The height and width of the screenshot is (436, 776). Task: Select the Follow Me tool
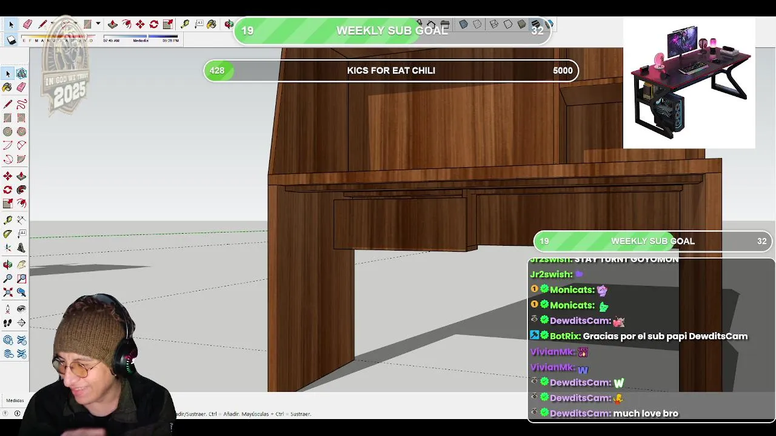pos(21,190)
